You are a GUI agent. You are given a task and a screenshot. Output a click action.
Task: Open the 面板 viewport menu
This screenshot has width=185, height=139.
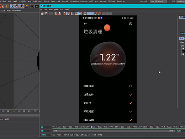click(9, 11)
